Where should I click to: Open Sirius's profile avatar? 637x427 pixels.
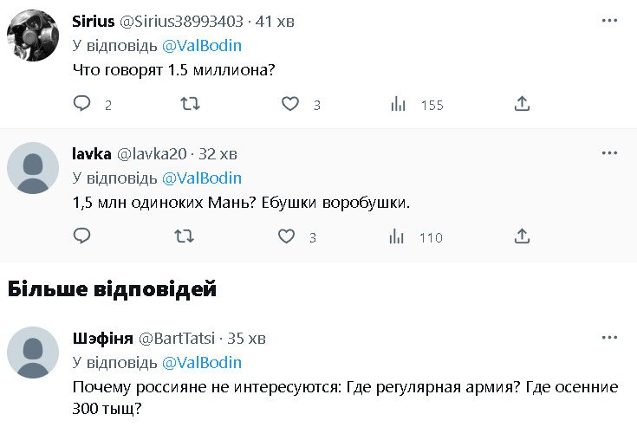pyautogui.click(x=33, y=37)
